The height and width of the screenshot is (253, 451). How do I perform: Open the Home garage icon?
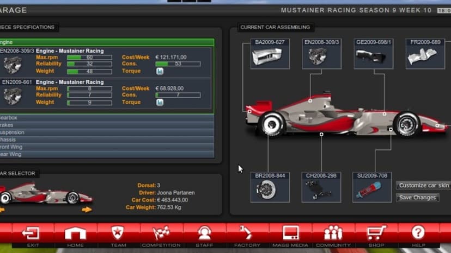[75, 233]
